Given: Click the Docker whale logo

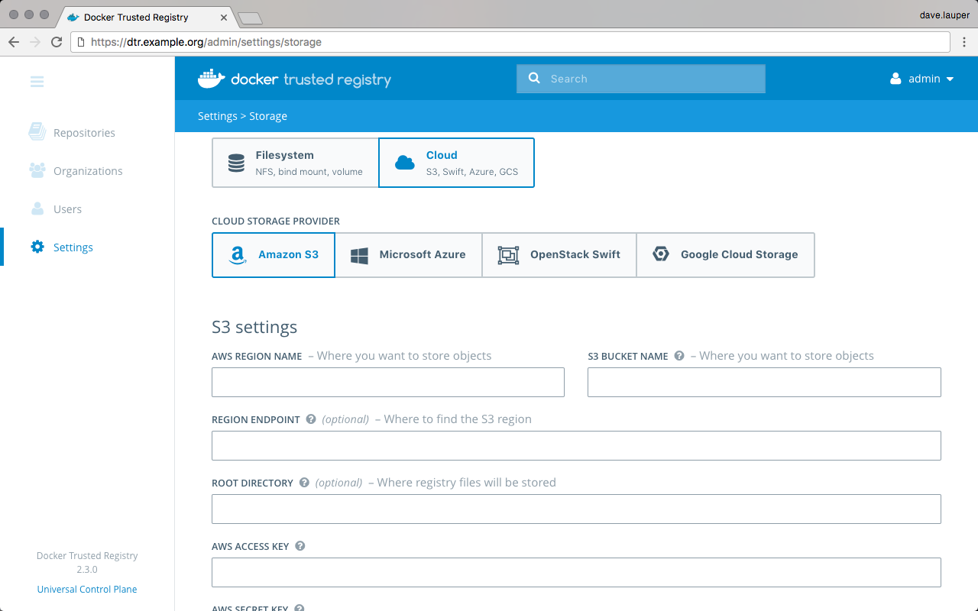Looking at the screenshot, I should click(x=212, y=79).
